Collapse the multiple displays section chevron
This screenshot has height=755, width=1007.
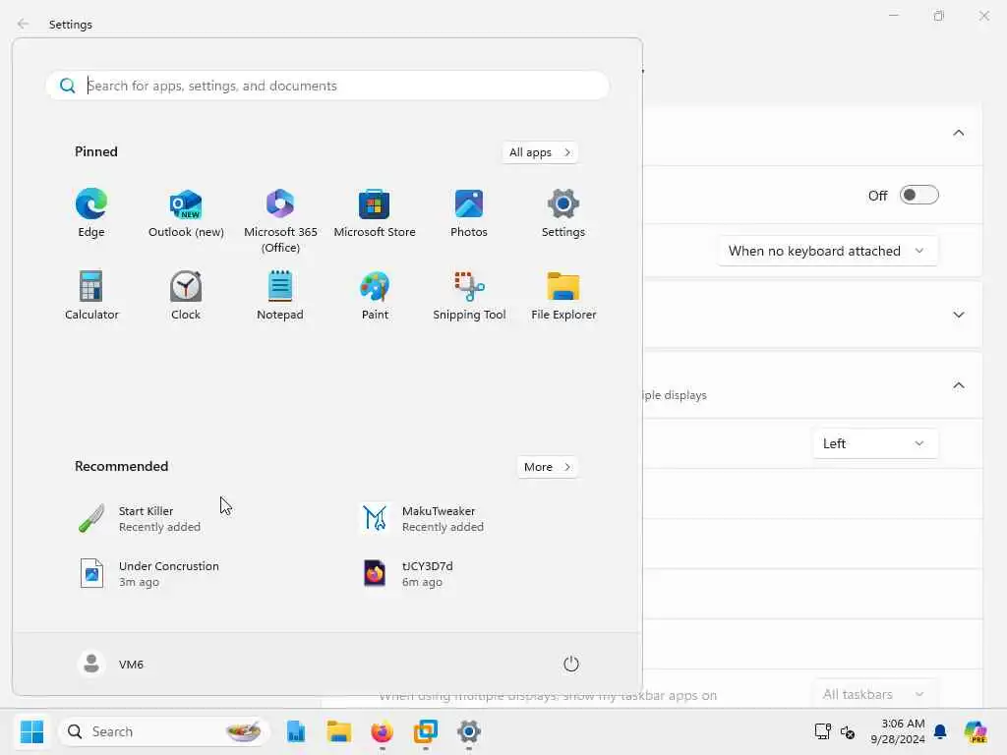[x=958, y=385]
